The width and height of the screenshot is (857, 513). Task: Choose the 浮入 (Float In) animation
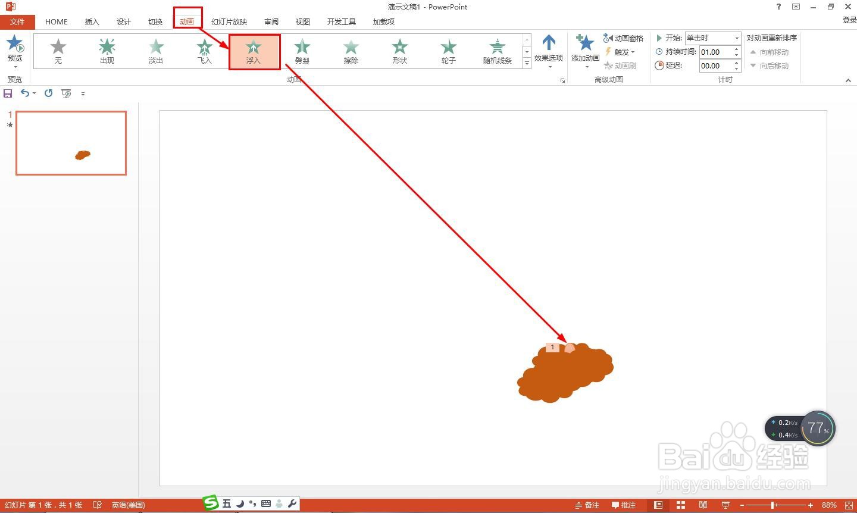click(254, 51)
